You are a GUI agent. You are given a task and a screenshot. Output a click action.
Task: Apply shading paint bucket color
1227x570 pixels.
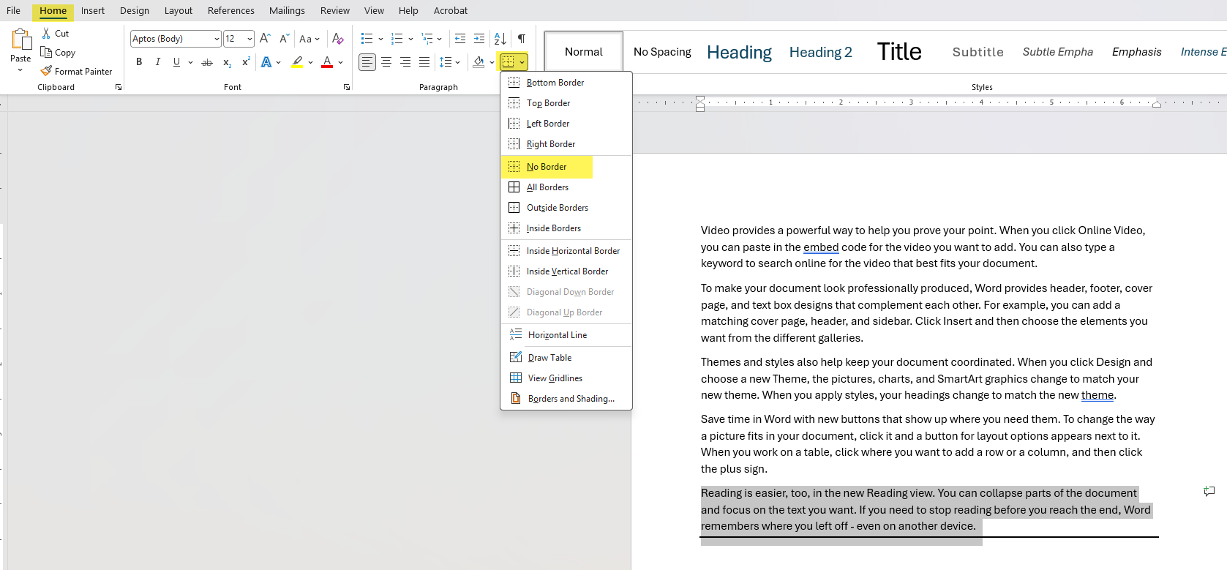479,62
